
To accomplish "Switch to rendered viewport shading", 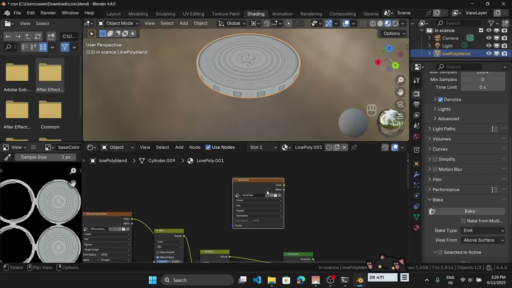I will pyautogui.click(x=395, y=23).
